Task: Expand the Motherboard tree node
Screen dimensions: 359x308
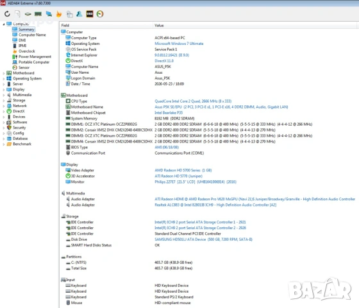Action: [x=3, y=73]
